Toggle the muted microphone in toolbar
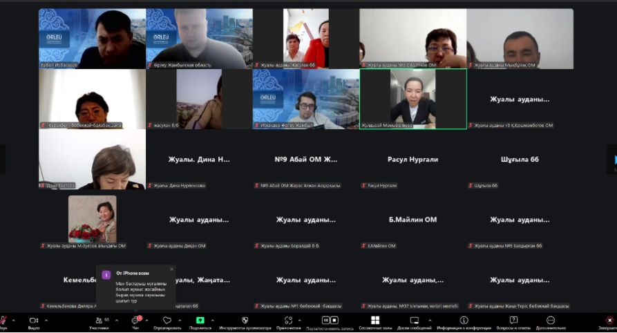 [3, 321]
